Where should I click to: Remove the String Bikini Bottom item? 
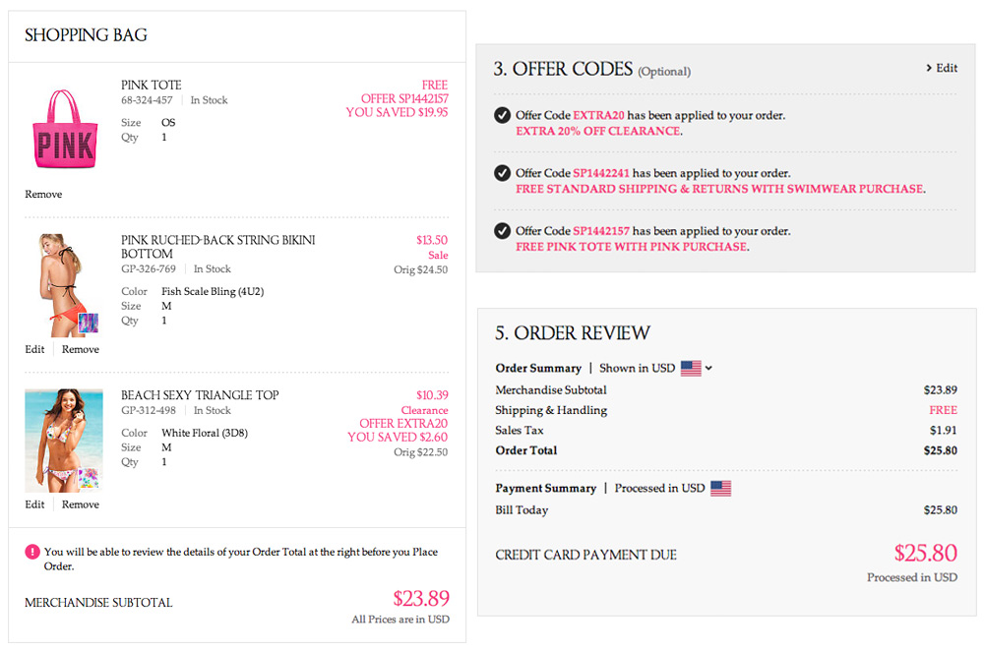(81, 349)
